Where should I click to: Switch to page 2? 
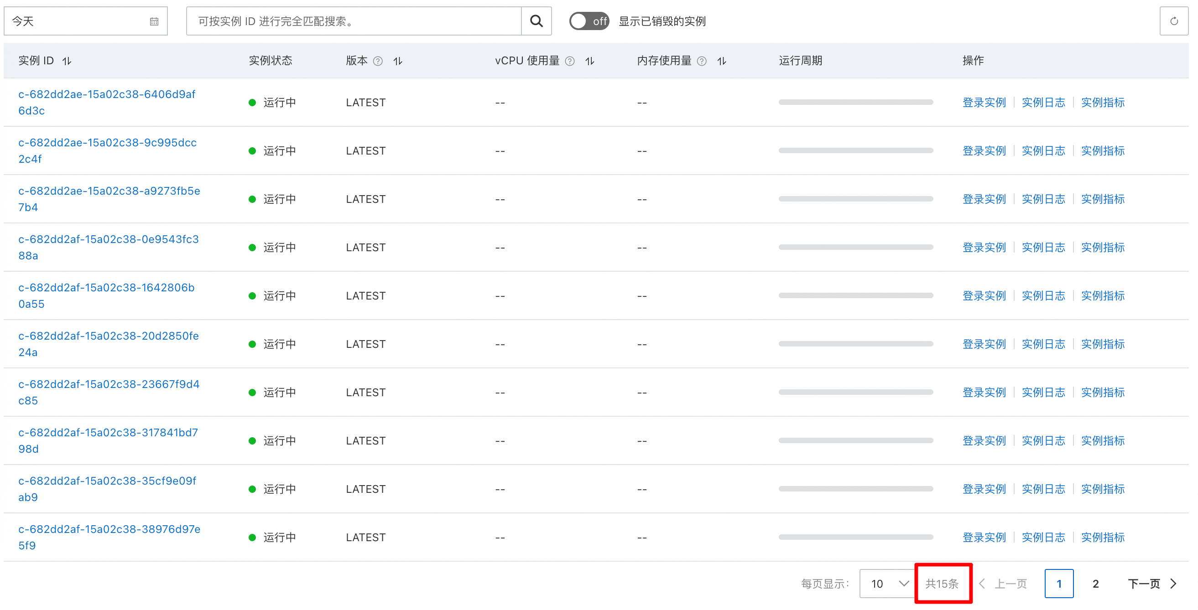tap(1095, 583)
